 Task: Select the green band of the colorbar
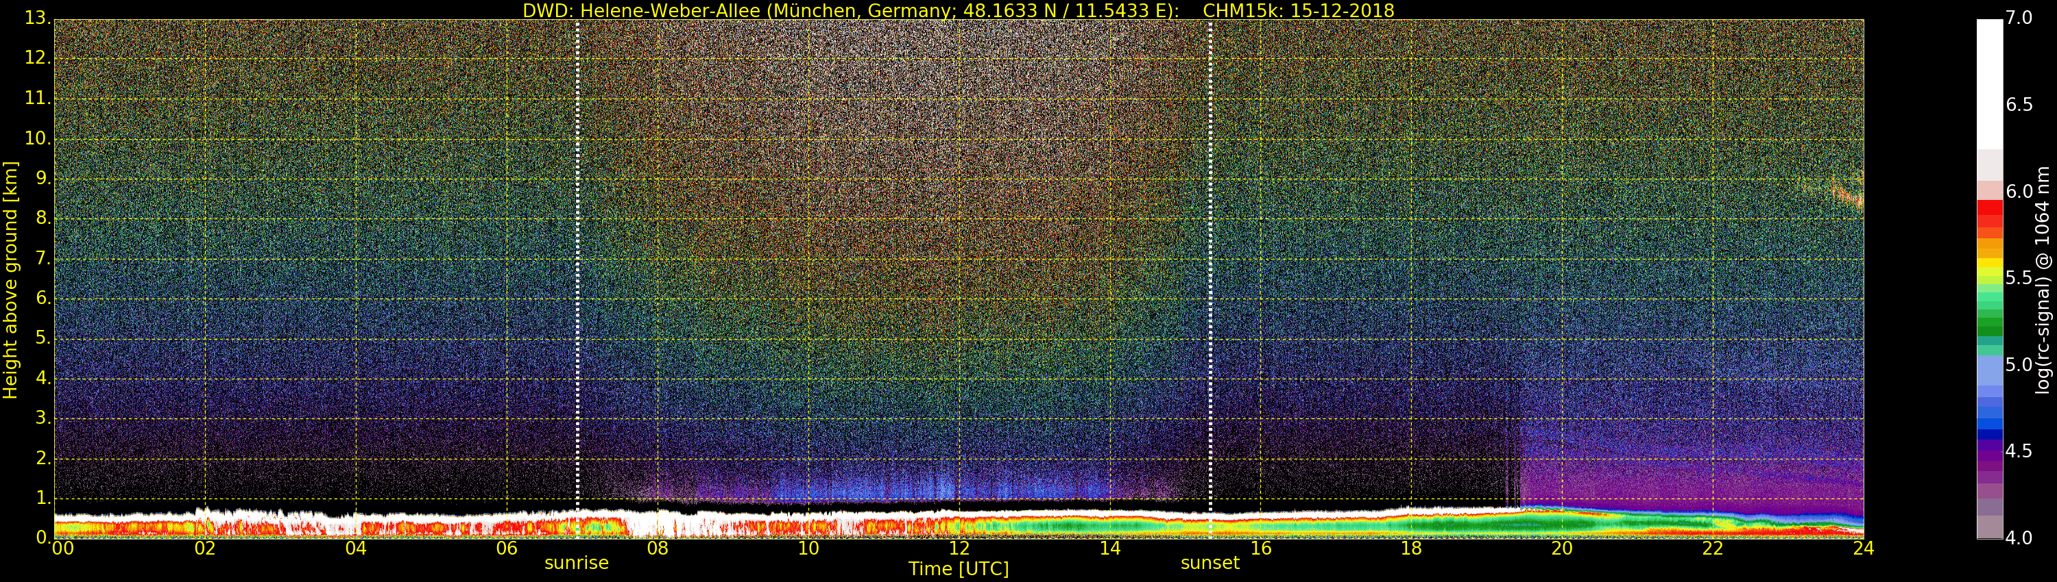pos(1989,319)
